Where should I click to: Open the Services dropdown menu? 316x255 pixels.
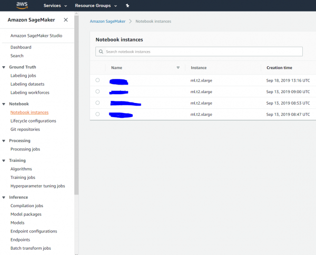(55, 5)
